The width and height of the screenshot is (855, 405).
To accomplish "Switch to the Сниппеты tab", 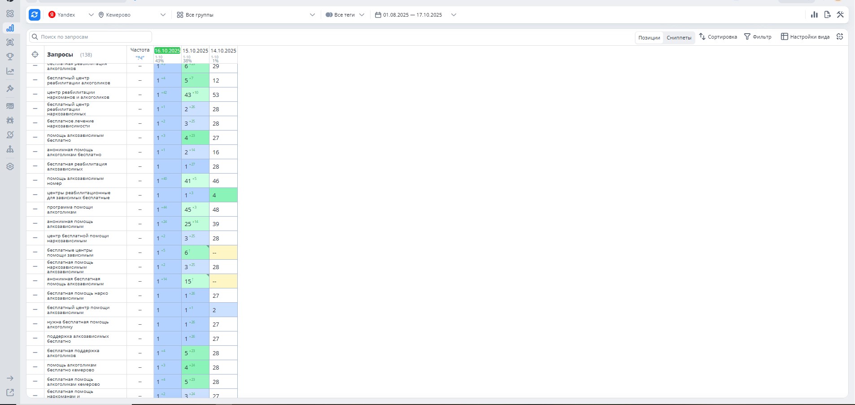I will coord(679,38).
